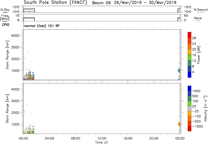Click the power panel 'Slant Range [km]' axis label
Screen dimensions: 208x144
(x=7, y=55)
